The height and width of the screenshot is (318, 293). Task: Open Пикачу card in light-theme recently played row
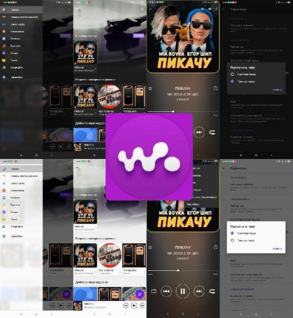[85, 259]
